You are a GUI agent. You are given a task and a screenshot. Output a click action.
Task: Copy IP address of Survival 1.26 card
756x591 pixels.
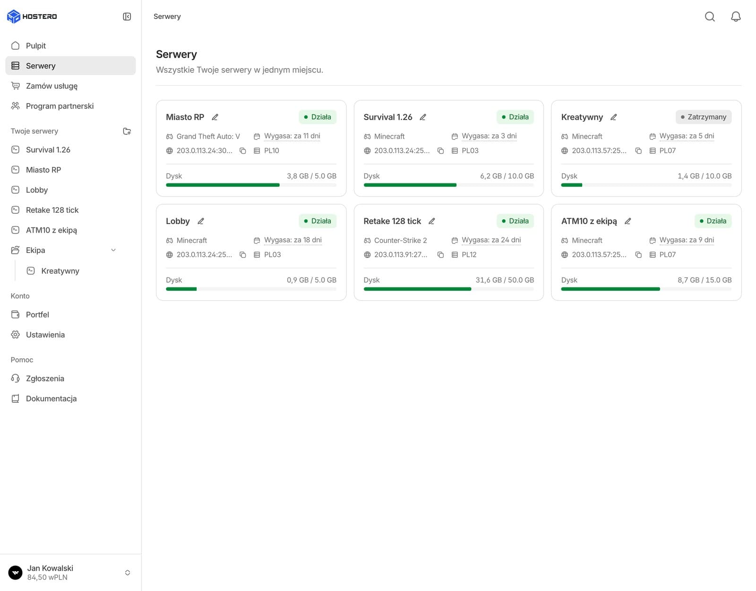click(x=440, y=151)
